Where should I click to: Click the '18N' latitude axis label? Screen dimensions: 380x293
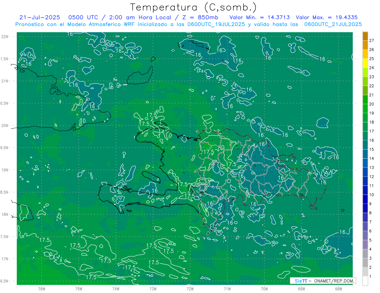pyautogui.click(x=5, y=214)
